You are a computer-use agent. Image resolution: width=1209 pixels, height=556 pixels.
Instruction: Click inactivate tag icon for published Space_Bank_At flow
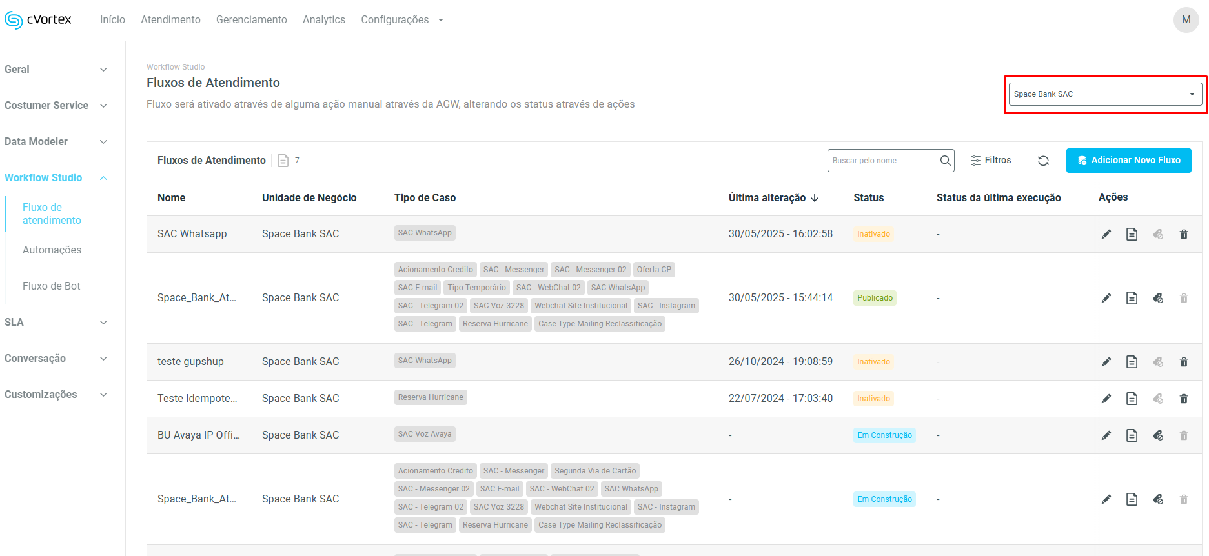coord(1157,298)
